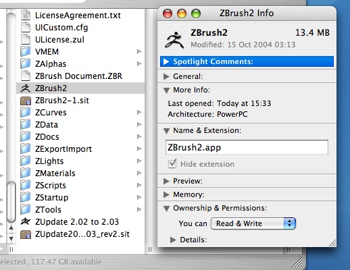
Task: Click the ULicense.zul file icon
Action: point(26,39)
